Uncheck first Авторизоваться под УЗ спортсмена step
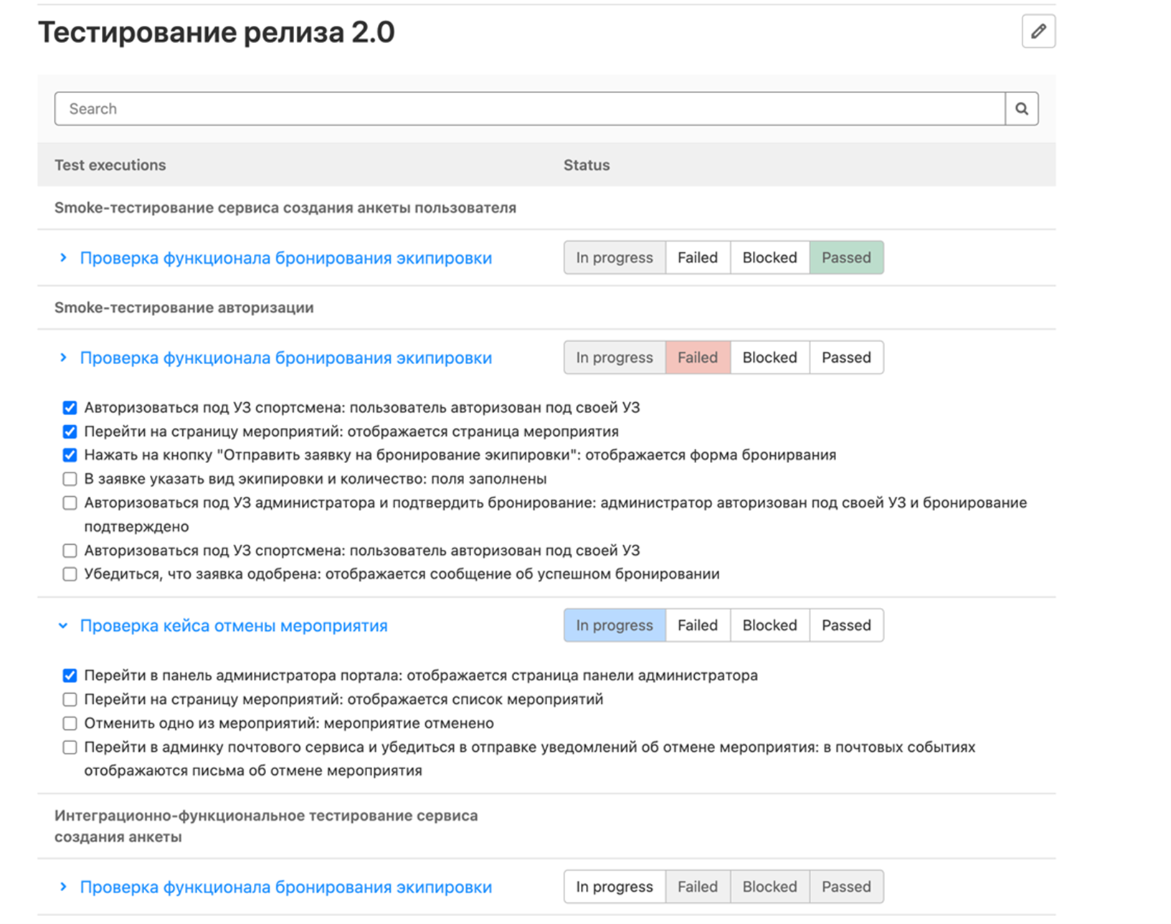1171x924 pixels. coord(70,408)
